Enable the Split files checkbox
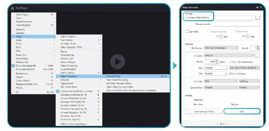Screen dimensions: 269x131 187,32
